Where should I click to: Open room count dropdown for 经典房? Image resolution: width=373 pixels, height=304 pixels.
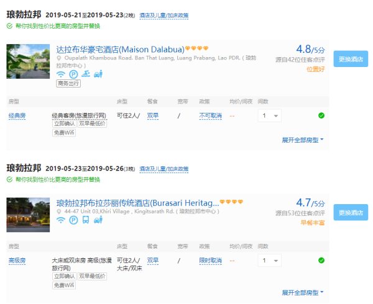[270, 115]
